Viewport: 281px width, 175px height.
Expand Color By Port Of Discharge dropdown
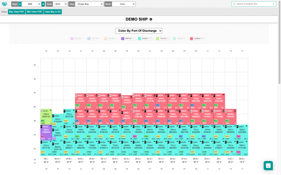[x=138, y=31]
